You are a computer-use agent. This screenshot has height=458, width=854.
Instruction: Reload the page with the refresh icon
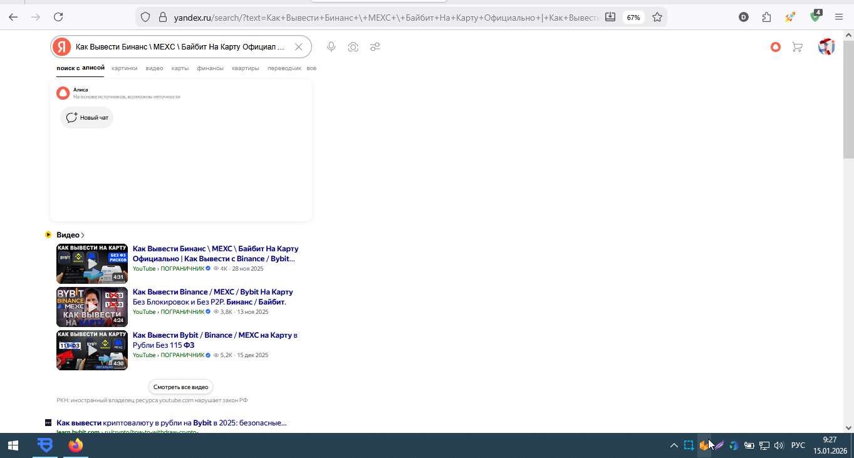pos(58,18)
